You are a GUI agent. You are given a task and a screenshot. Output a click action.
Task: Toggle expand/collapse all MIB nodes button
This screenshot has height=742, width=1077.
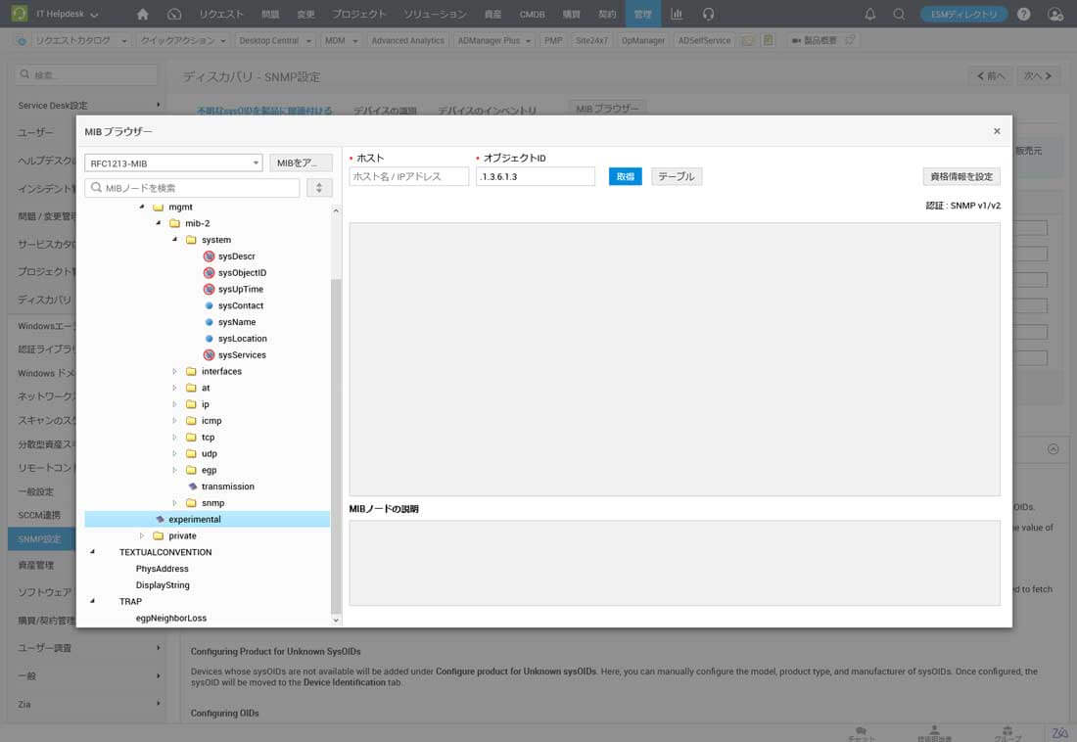[x=319, y=188]
